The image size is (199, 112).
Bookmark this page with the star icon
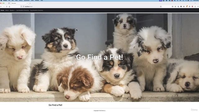pyautogui.click(x=161, y=7)
